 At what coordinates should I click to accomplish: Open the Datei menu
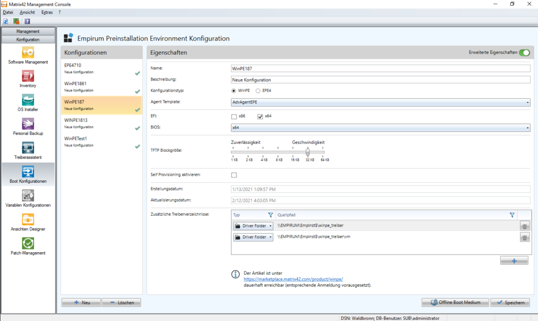coord(8,13)
